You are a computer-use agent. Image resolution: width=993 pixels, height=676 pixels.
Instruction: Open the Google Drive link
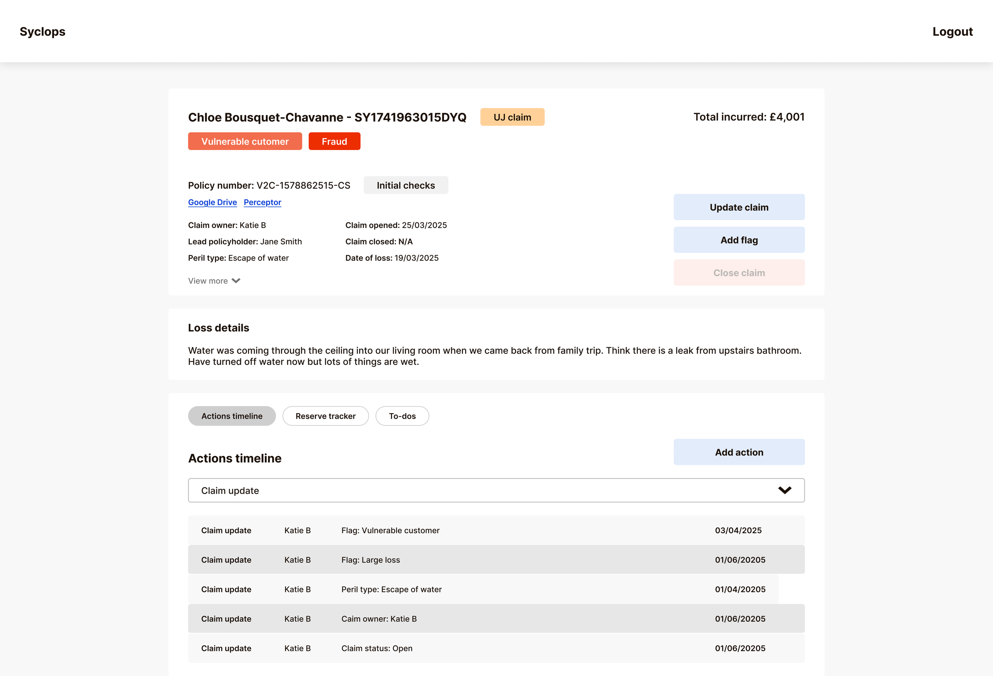(x=213, y=202)
